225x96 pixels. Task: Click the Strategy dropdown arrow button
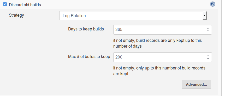tap(205, 15)
